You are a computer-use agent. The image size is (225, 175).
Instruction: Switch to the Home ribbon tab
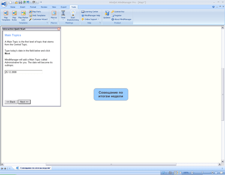coord(13,7)
